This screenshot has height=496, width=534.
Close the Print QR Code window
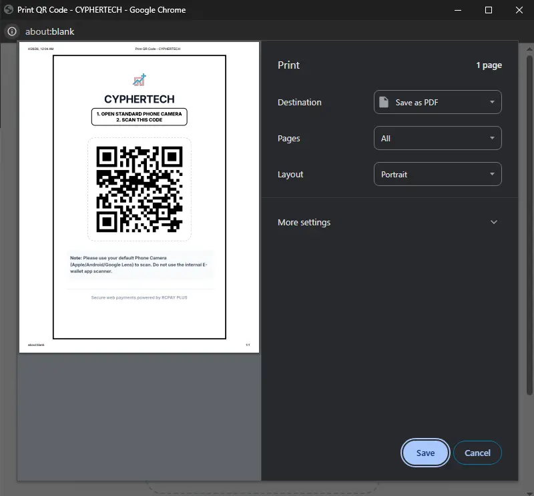pos(519,10)
